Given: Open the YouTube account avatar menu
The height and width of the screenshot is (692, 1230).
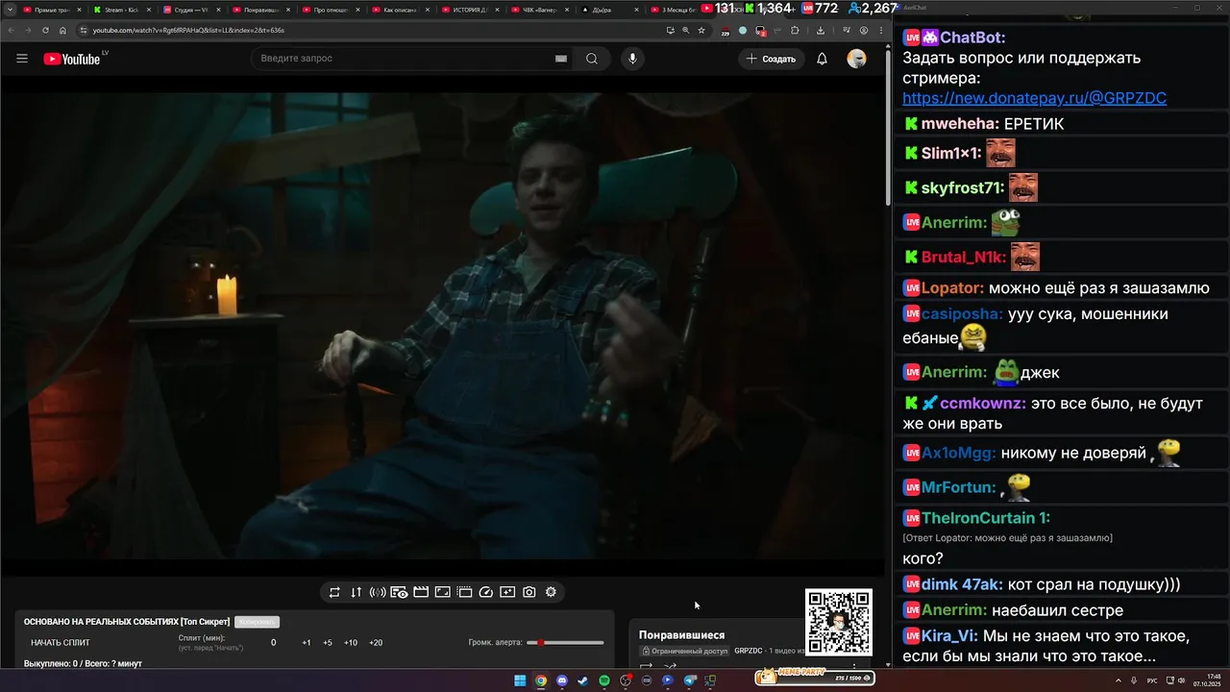Looking at the screenshot, I should [x=856, y=59].
